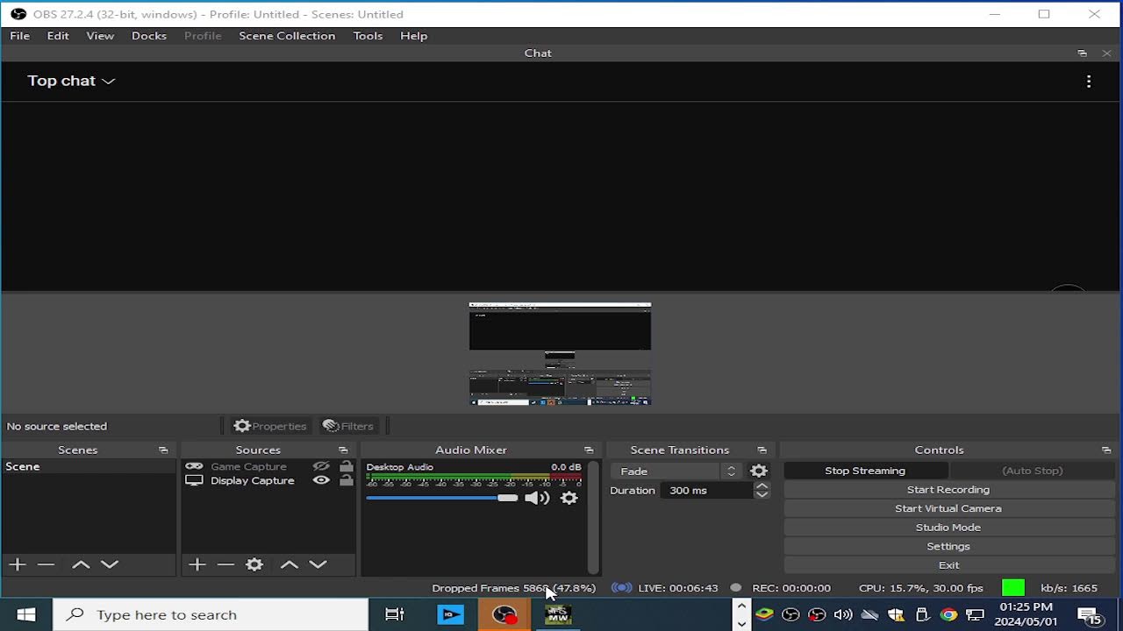
Task: Open the Help menu
Action: coord(413,36)
